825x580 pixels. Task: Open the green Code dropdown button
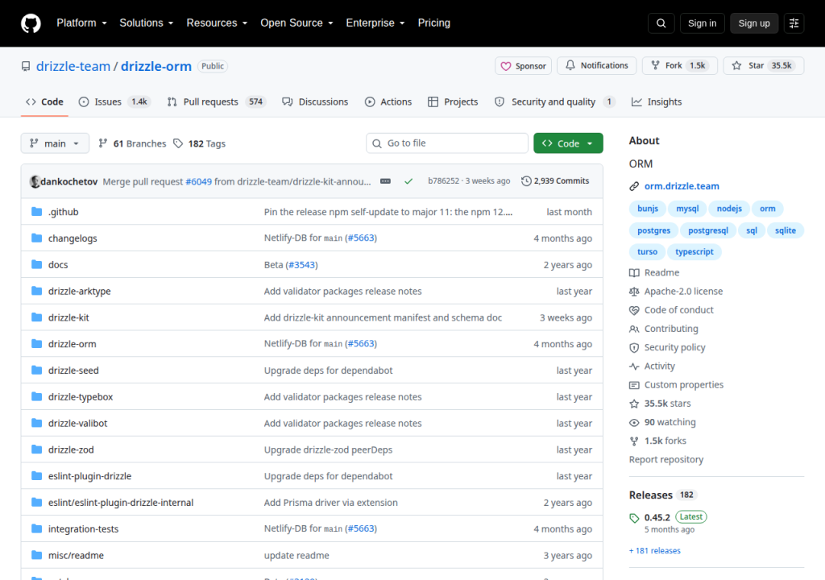(x=568, y=143)
